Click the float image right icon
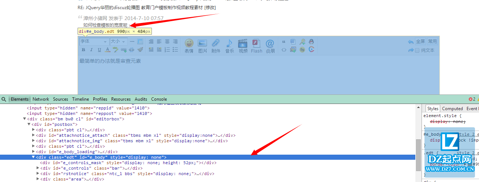 point(159,50)
